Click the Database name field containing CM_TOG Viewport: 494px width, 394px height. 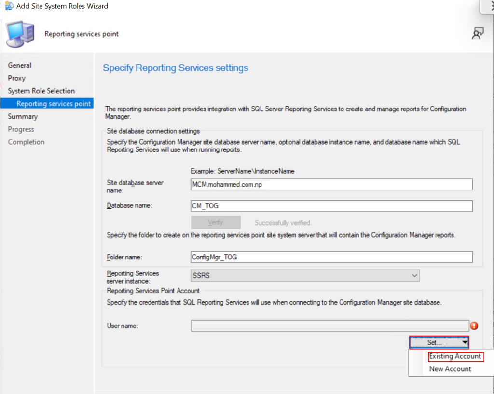(x=331, y=206)
